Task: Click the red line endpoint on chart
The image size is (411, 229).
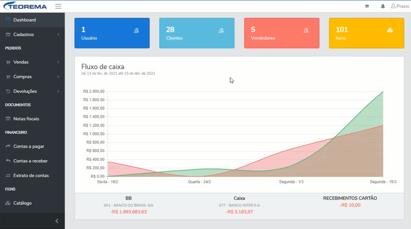Action: (x=383, y=126)
